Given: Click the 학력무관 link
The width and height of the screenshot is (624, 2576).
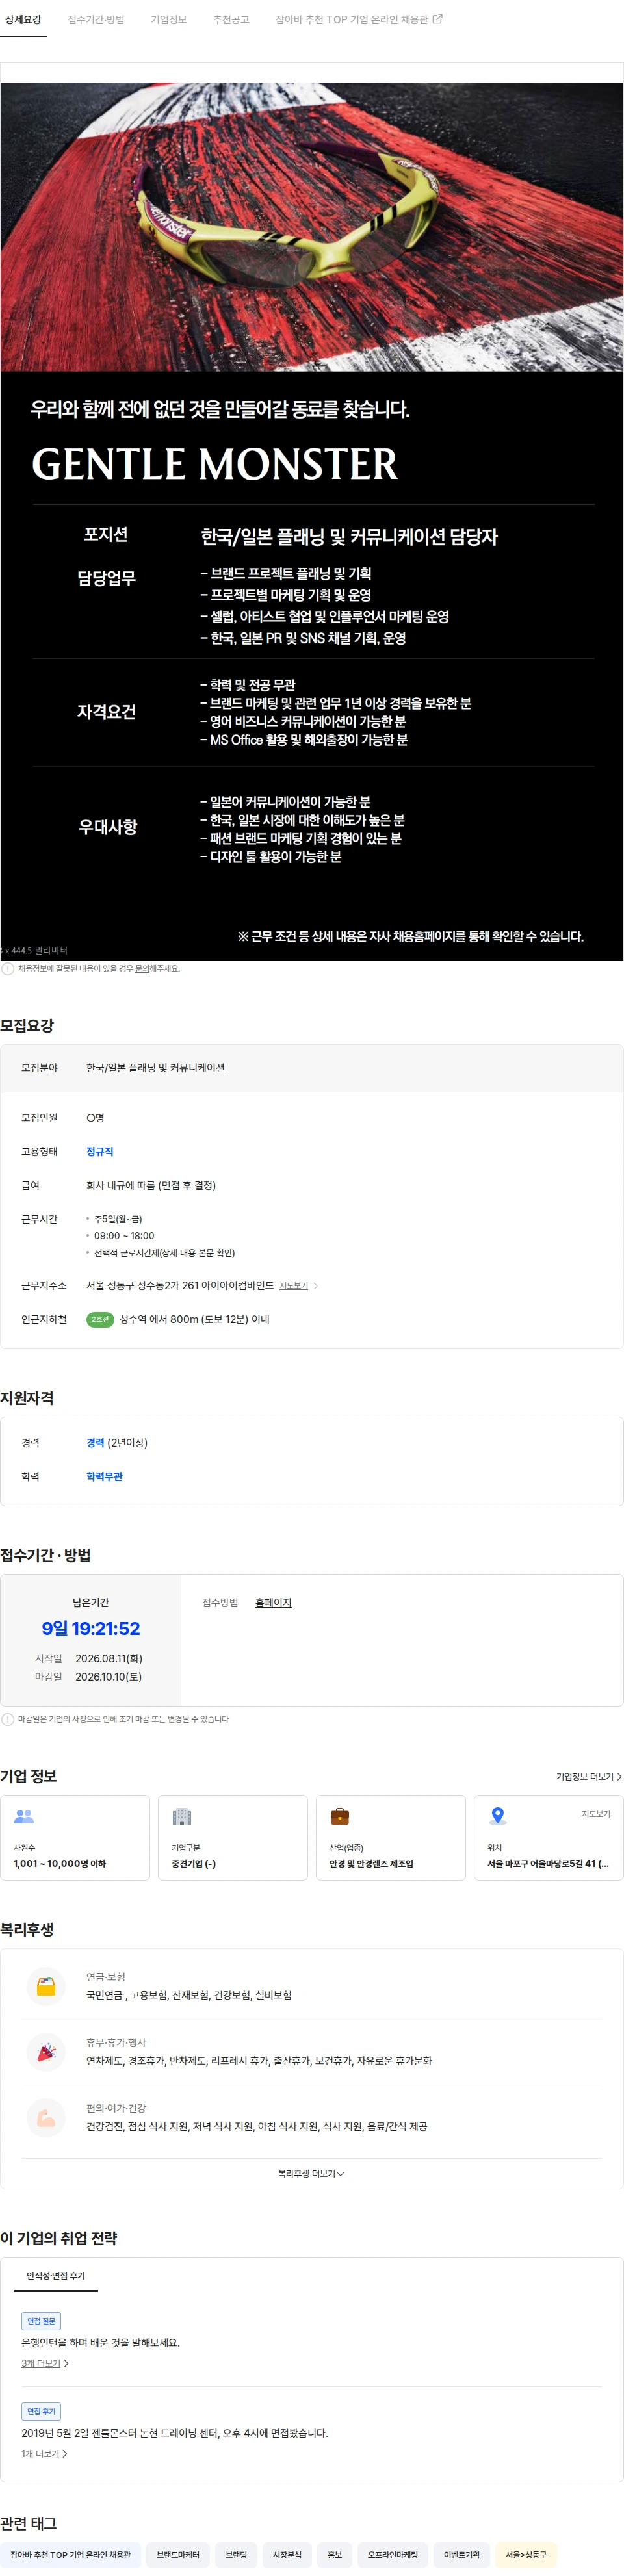Looking at the screenshot, I should 104,1477.
